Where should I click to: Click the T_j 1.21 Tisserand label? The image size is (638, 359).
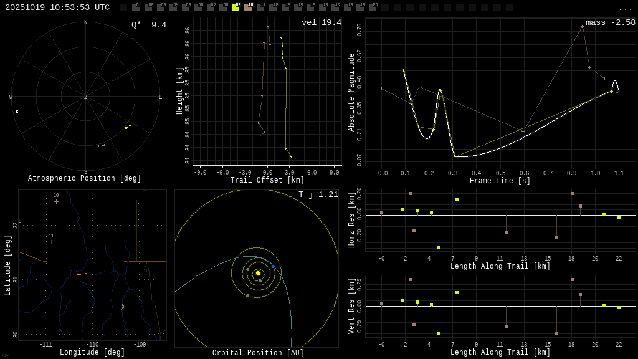point(318,194)
